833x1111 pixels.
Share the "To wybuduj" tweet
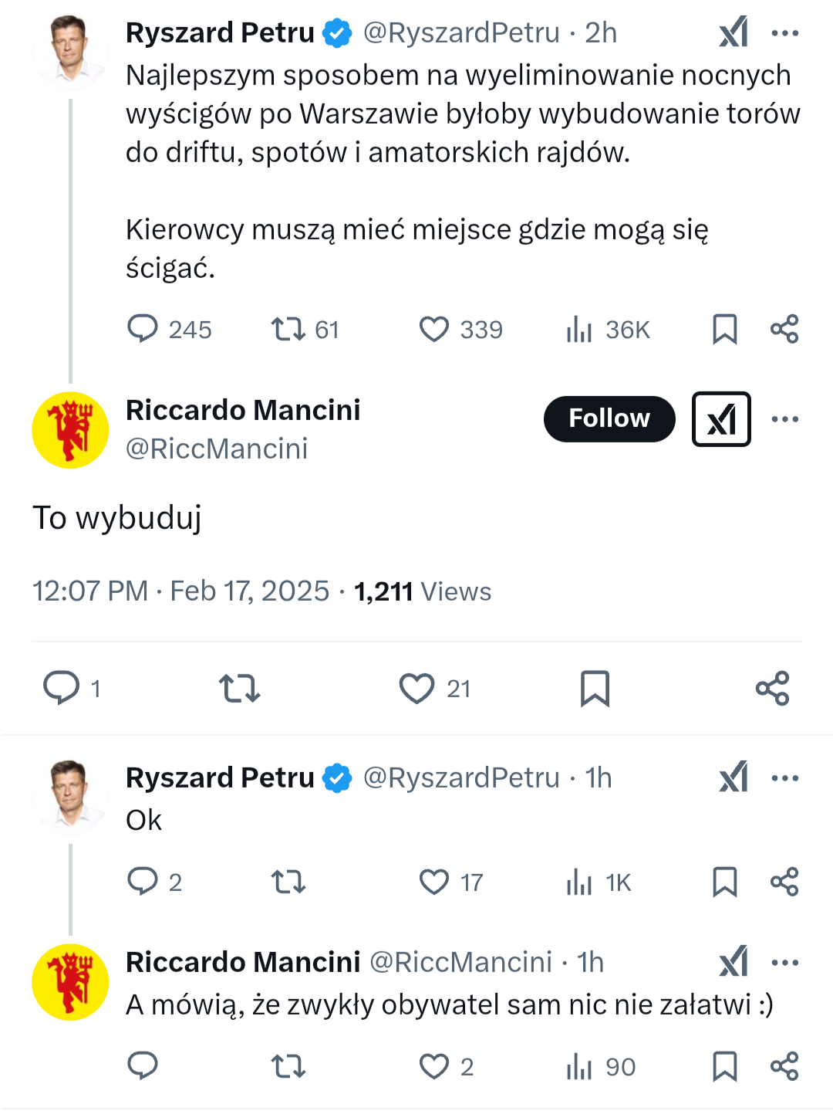point(772,688)
